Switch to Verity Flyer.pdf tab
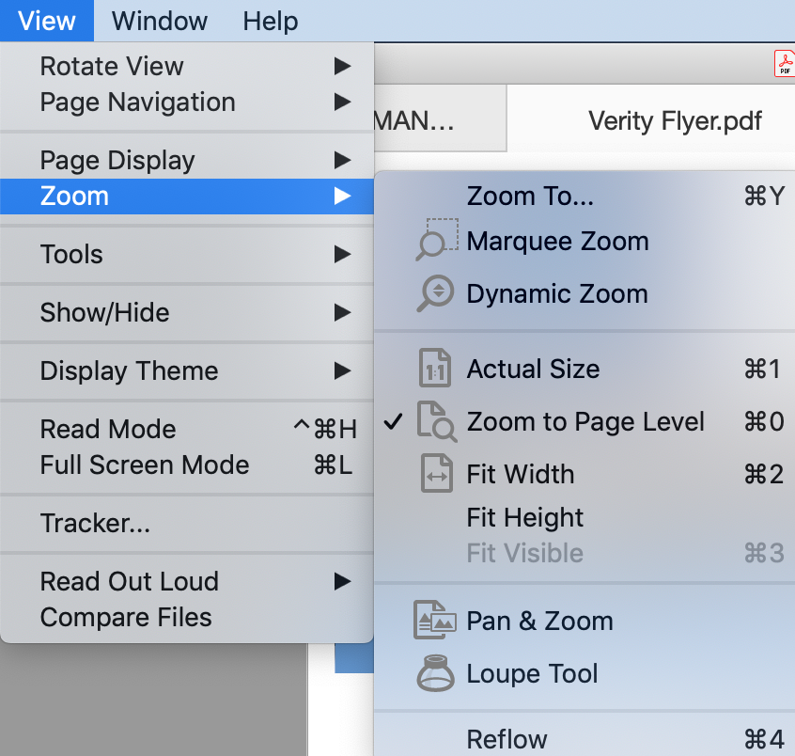The height and width of the screenshot is (756, 795). 674,121
